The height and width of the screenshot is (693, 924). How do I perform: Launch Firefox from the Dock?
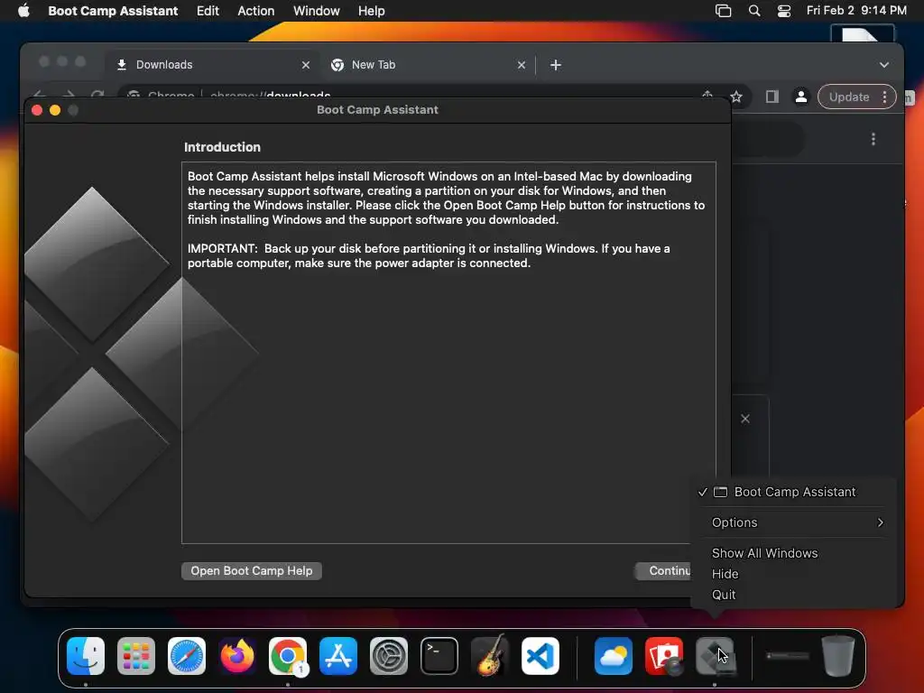click(237, 656)
